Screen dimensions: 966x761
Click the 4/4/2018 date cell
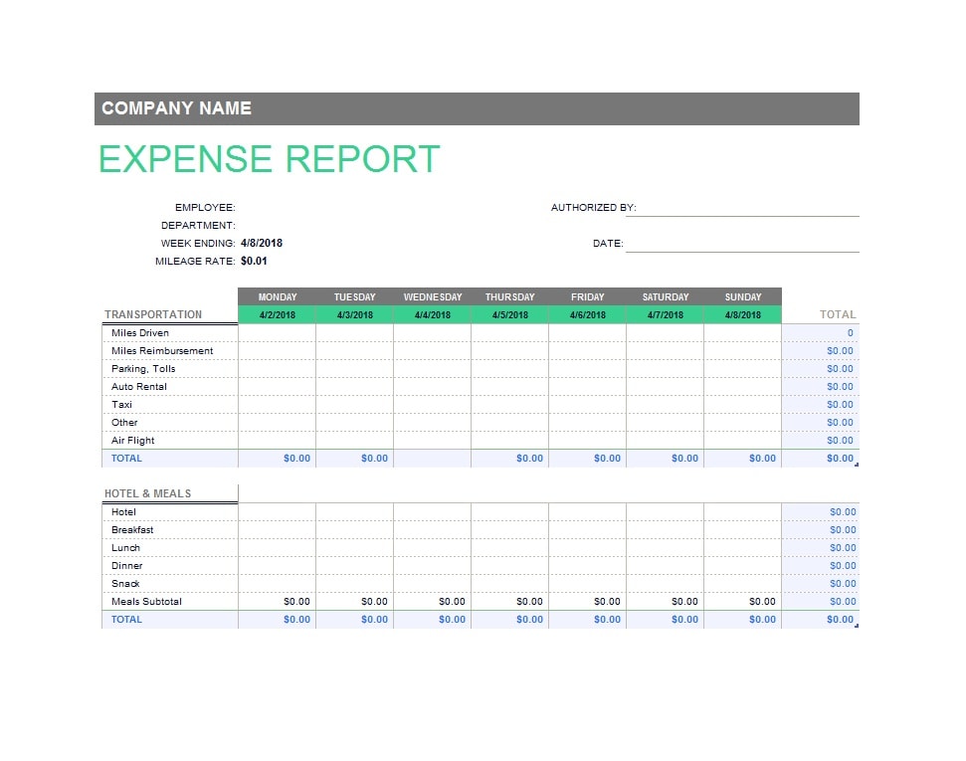(x=433, y=315)
